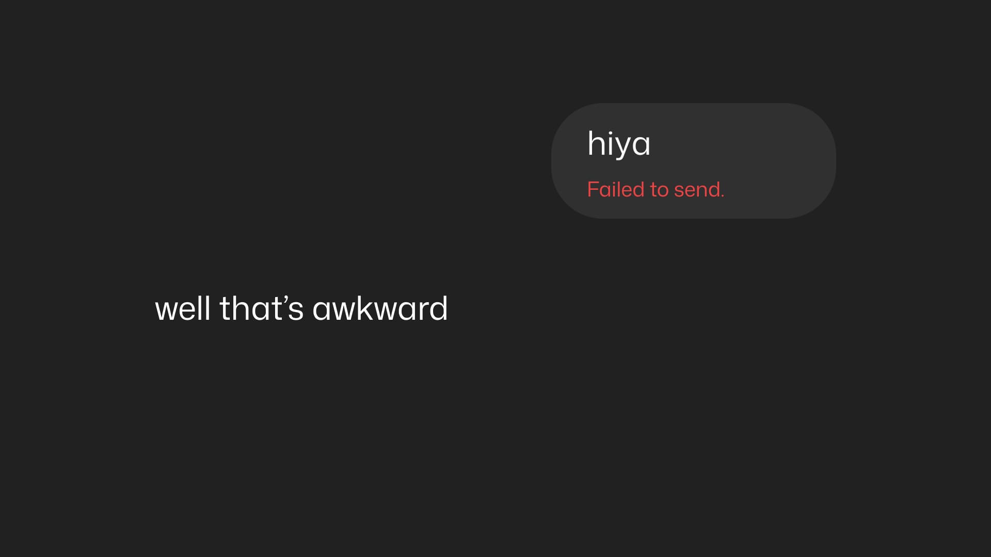
Task: Click the word "well" in the reply
Action: tap(183, 309)
